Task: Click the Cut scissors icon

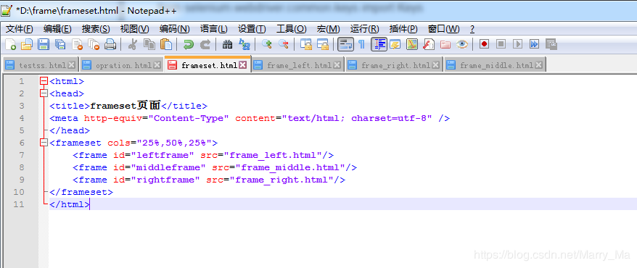Action: (x=132, y=44)
